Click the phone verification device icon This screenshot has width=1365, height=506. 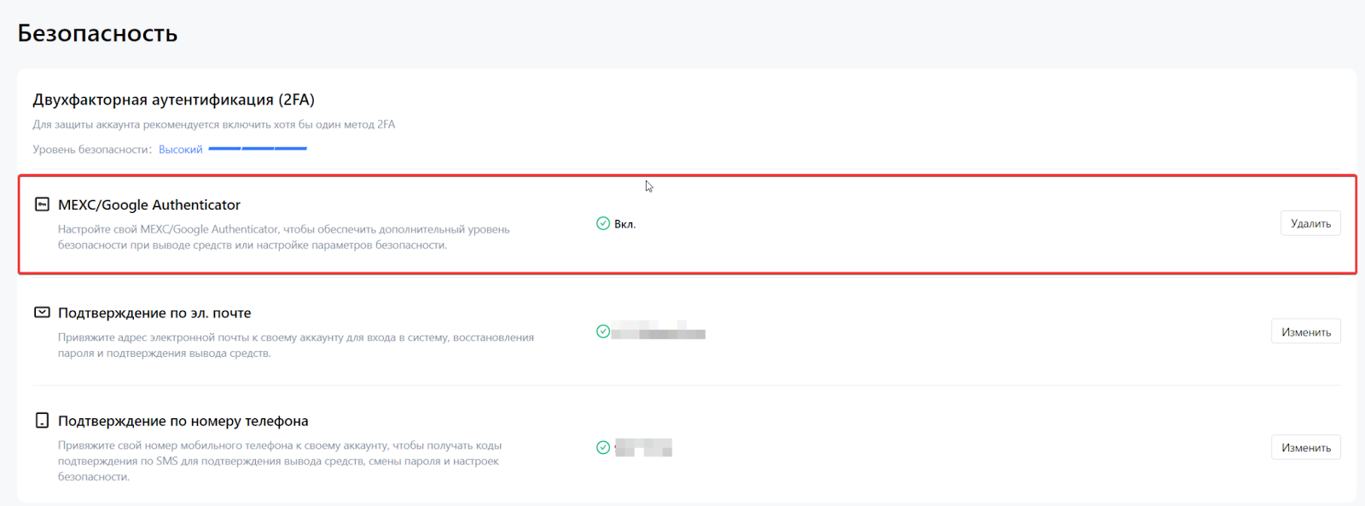(x=42, y=421)
